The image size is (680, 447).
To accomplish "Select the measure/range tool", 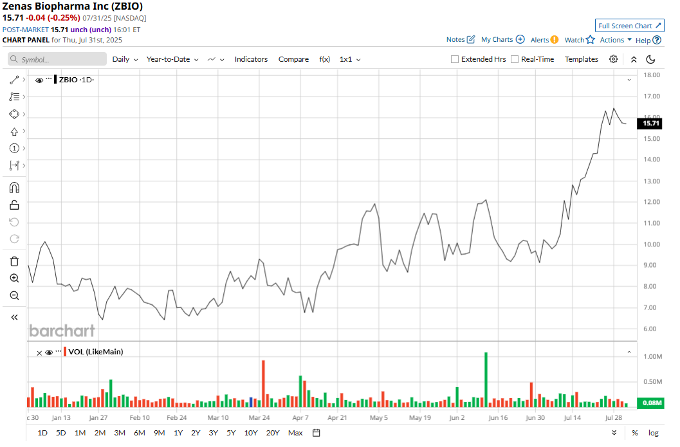I will pos(14,165).
